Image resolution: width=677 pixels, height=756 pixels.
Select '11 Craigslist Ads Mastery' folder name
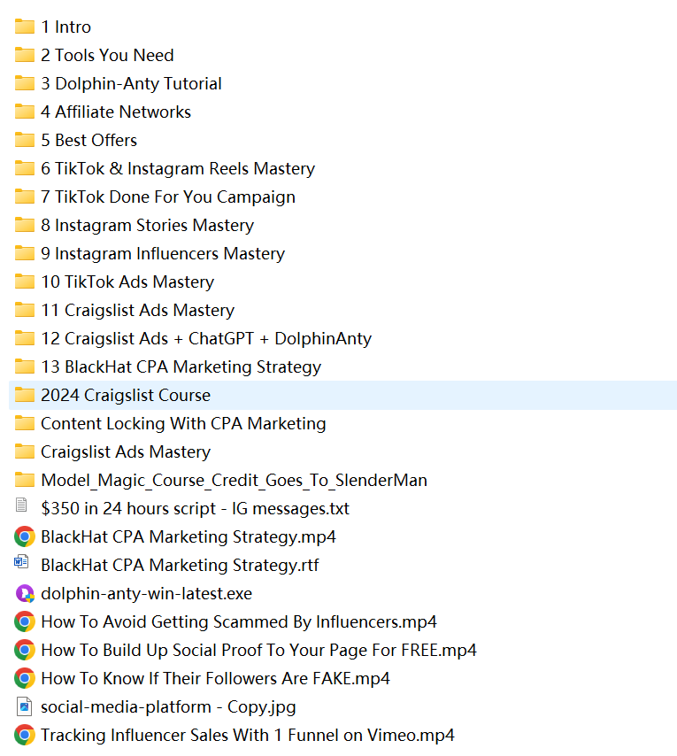coord(138,311)
